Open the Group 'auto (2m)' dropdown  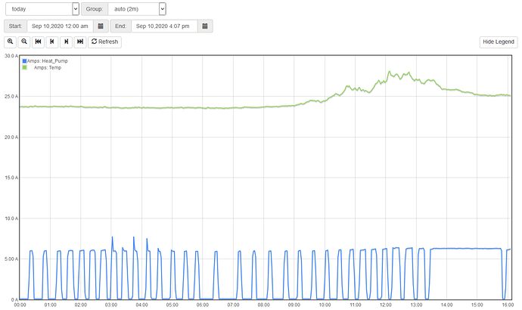(137, 9)
